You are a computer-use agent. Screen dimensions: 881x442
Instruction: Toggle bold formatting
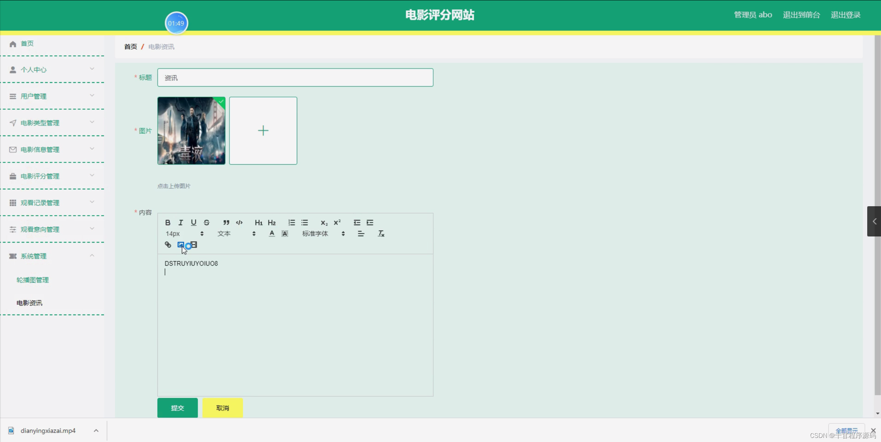(x=168, y=222)
